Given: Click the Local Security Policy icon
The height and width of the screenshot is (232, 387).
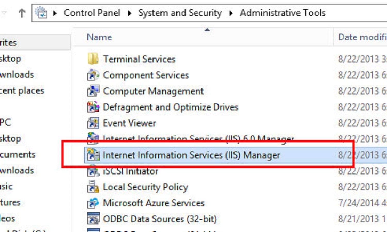Looking at the screenshot, I should 93,187.
